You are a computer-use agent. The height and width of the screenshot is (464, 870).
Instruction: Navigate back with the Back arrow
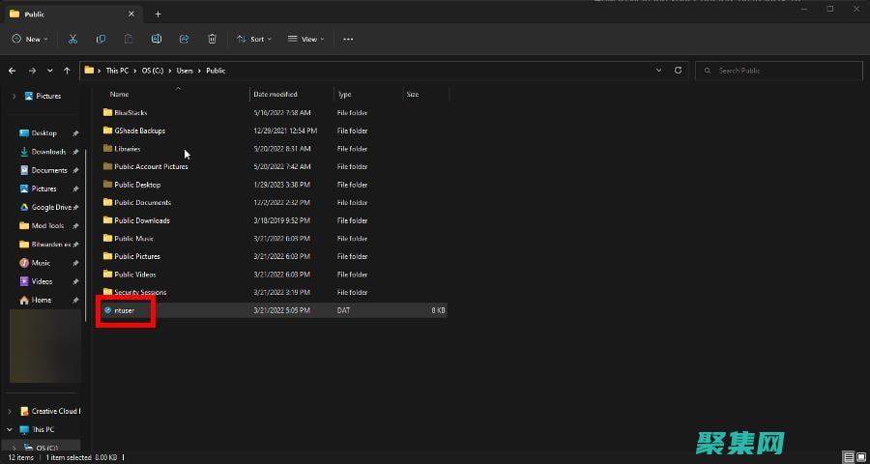(x=13, y=71)
